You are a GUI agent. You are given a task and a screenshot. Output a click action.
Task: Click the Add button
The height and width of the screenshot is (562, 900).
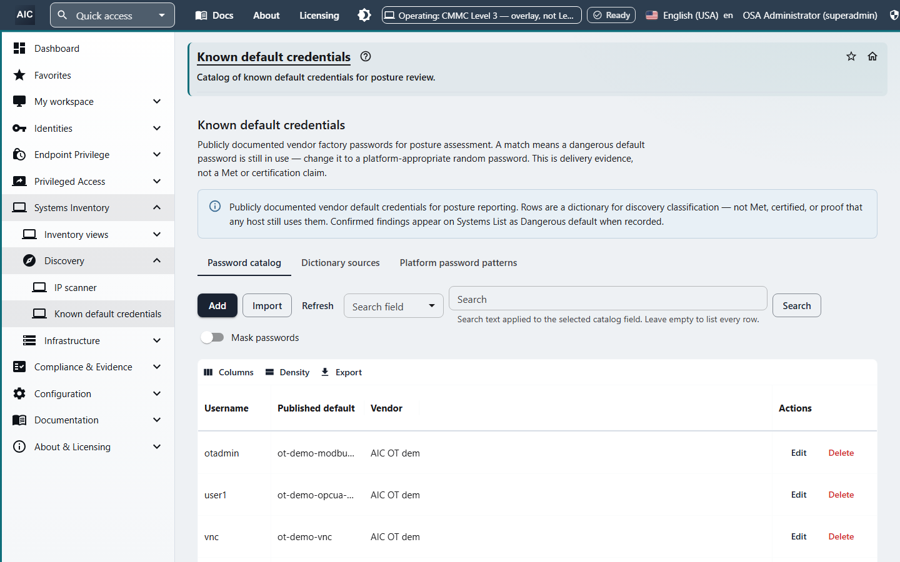coord(217,305)
